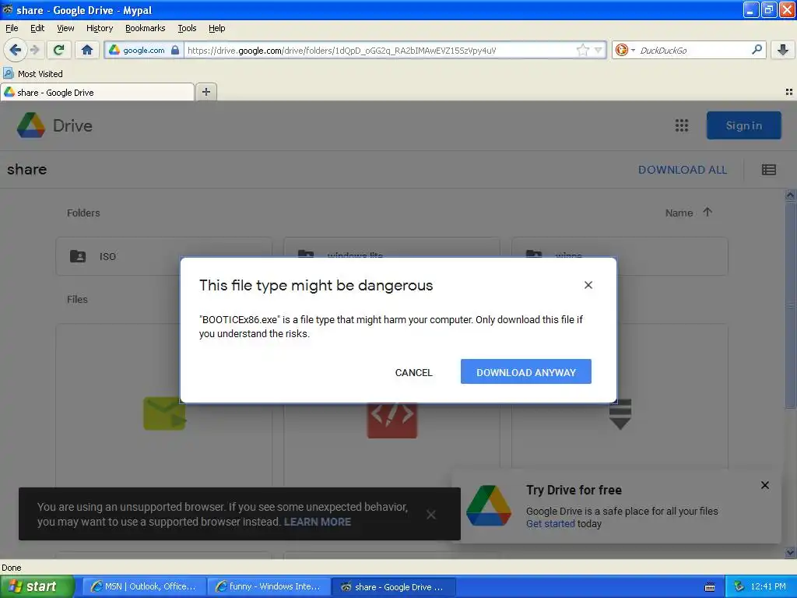
Task: Click DOWNLOAD ANYWAY button
Action: click(x=525, y=371)
